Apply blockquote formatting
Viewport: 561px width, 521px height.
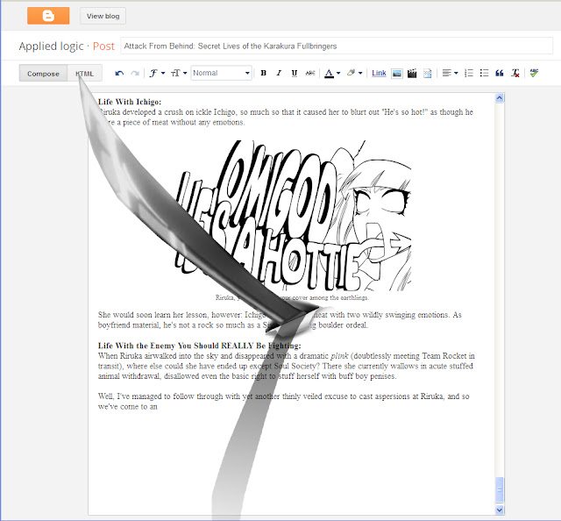pyautogui.click(x=500, y=74)
